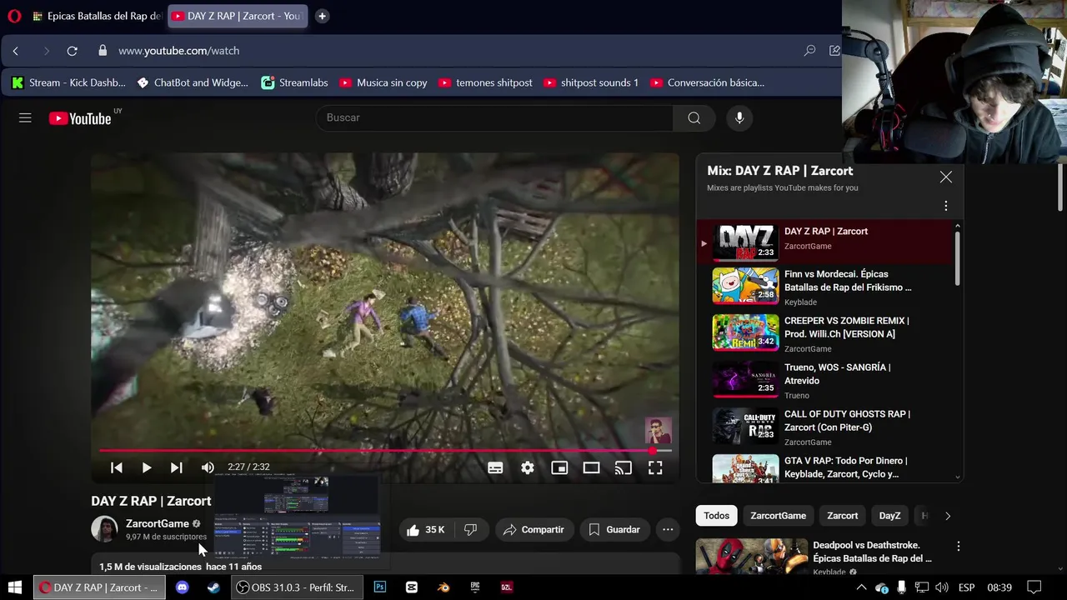Cast the video to a TV
The image size is (1067, 600).
623,468
